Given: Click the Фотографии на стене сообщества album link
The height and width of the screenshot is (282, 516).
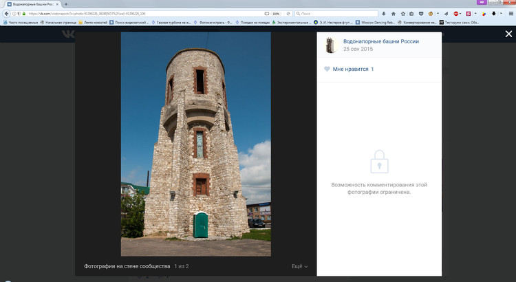Looking at the screenshot, I should (x=127, y=266).
